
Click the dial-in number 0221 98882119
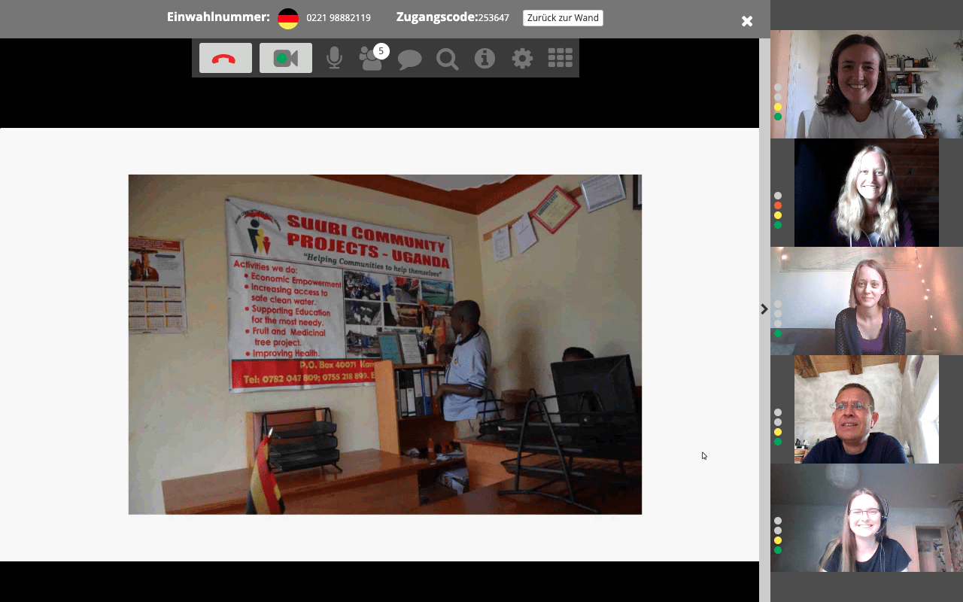(x=339, y=18)
